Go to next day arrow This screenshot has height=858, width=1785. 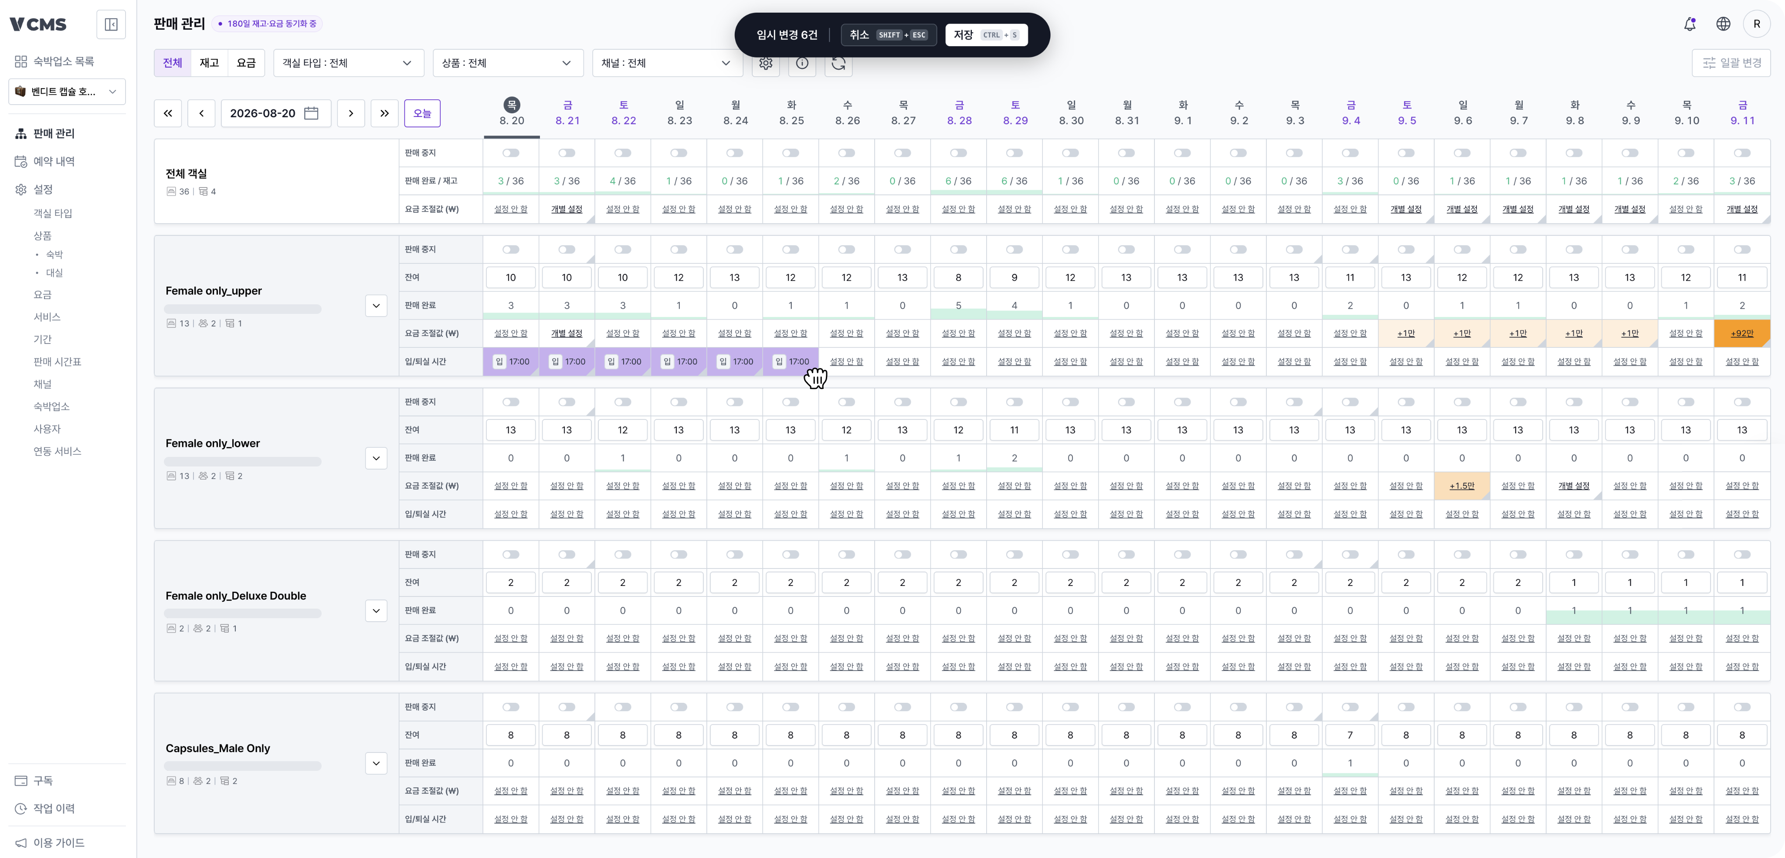click(351, 113)
